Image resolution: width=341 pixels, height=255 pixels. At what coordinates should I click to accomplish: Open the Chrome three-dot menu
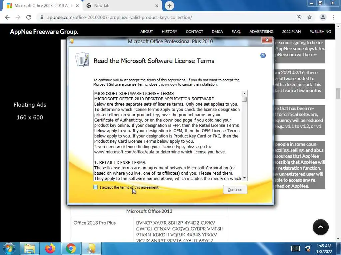click(334, 17)
